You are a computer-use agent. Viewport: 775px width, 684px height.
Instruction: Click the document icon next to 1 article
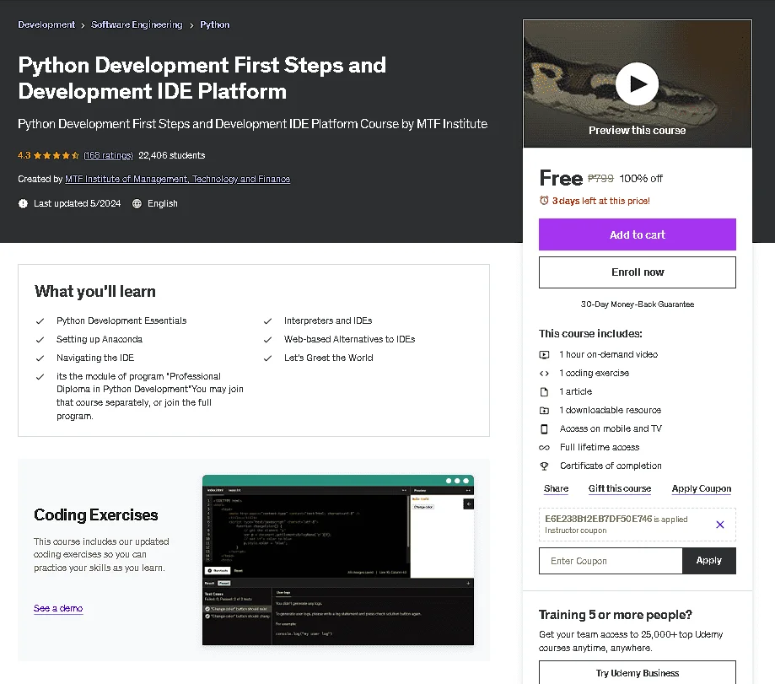click(544, 392)
